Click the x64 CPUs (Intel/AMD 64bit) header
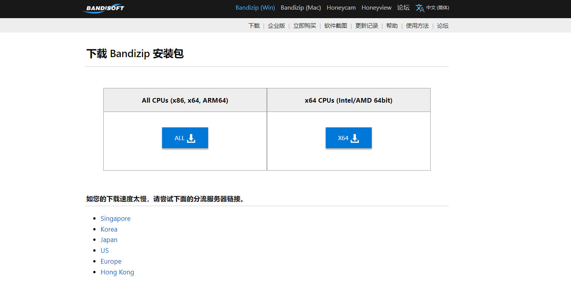The height and width of the screenshot is (291, 571). 349,100
